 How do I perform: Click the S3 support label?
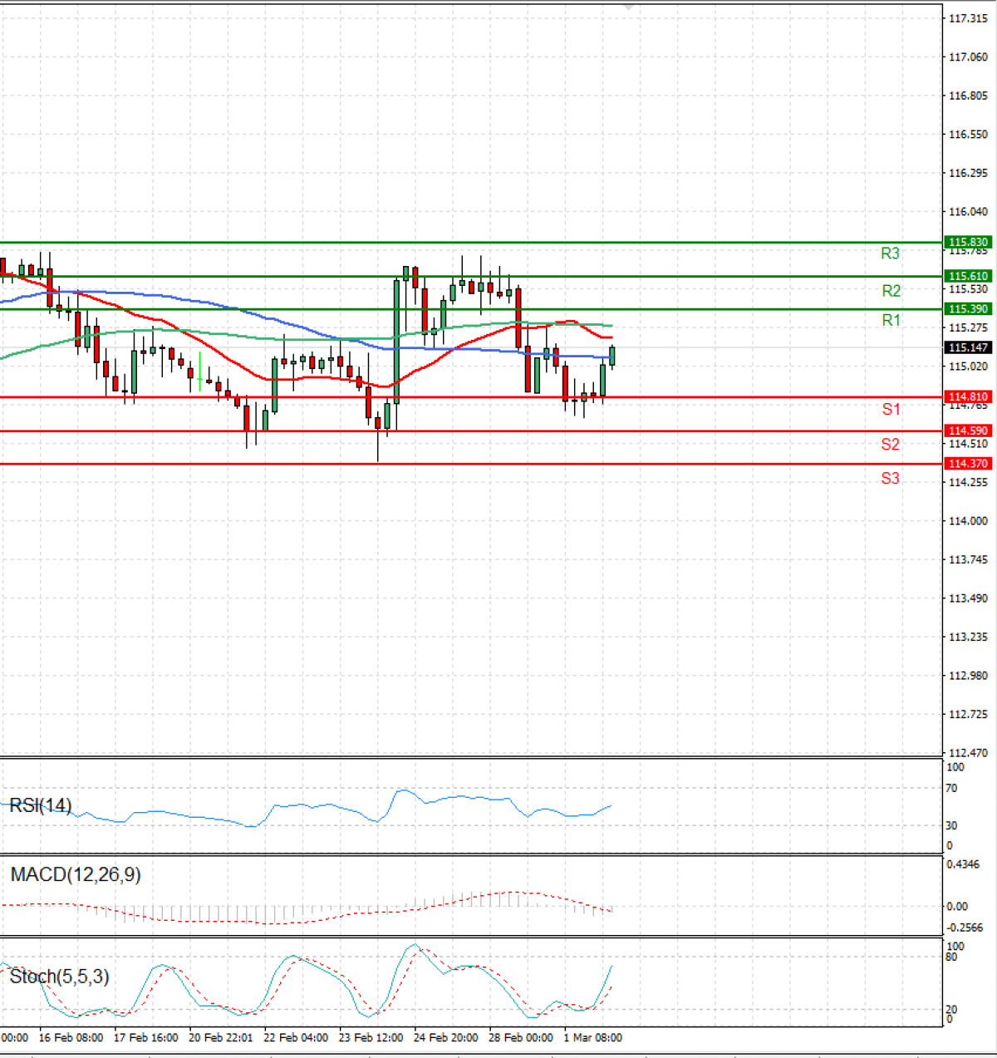tap(890, 478)
